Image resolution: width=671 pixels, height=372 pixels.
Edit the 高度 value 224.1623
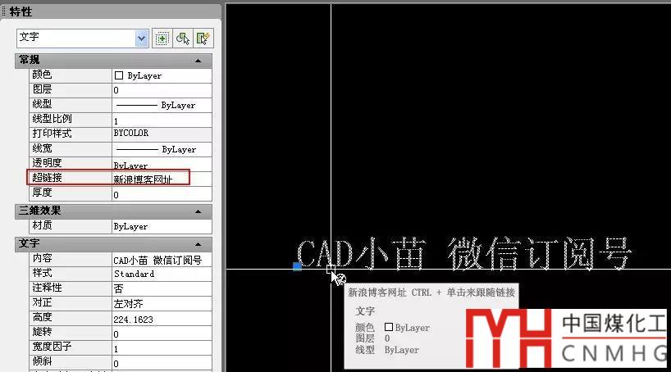tap(162, 319)
